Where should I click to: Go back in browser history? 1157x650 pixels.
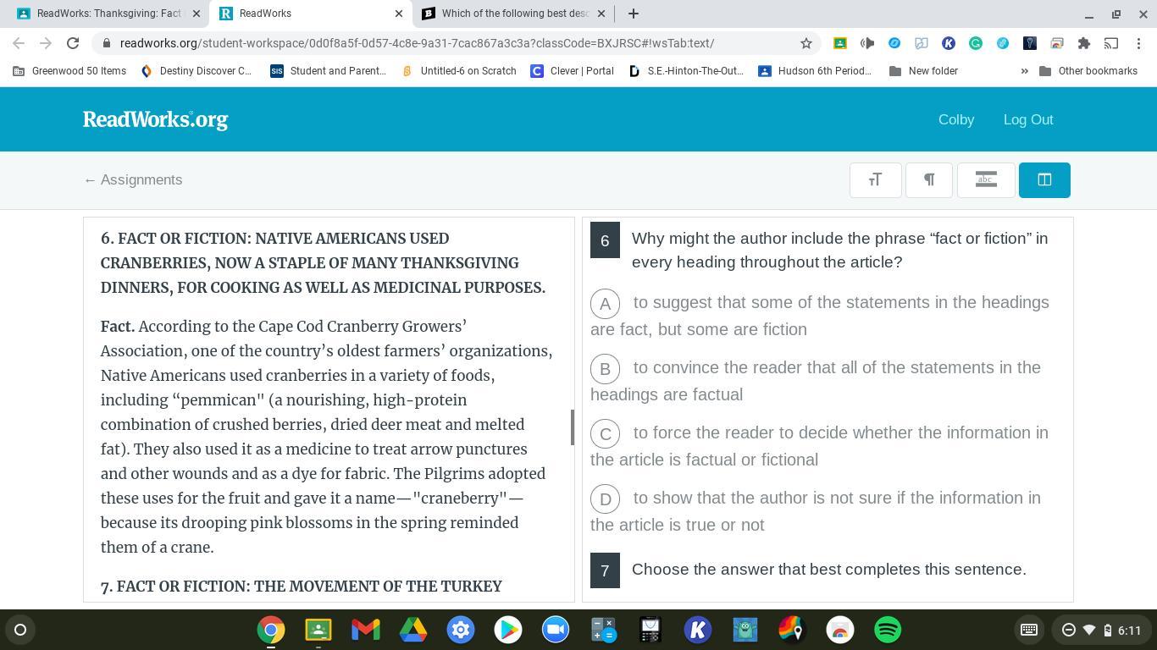tap(19, 43)
